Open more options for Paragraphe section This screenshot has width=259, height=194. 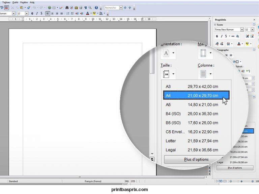pos(254,50)
